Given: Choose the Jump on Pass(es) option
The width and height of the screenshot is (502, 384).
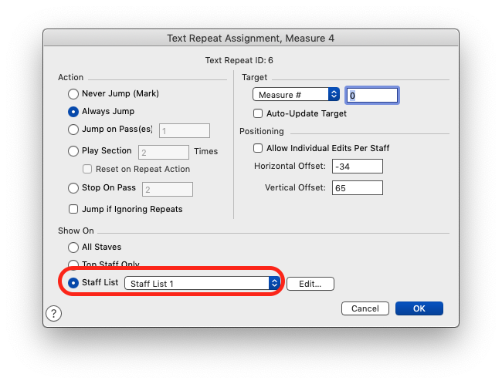Looking at the screenshot, I should point(74,130).
